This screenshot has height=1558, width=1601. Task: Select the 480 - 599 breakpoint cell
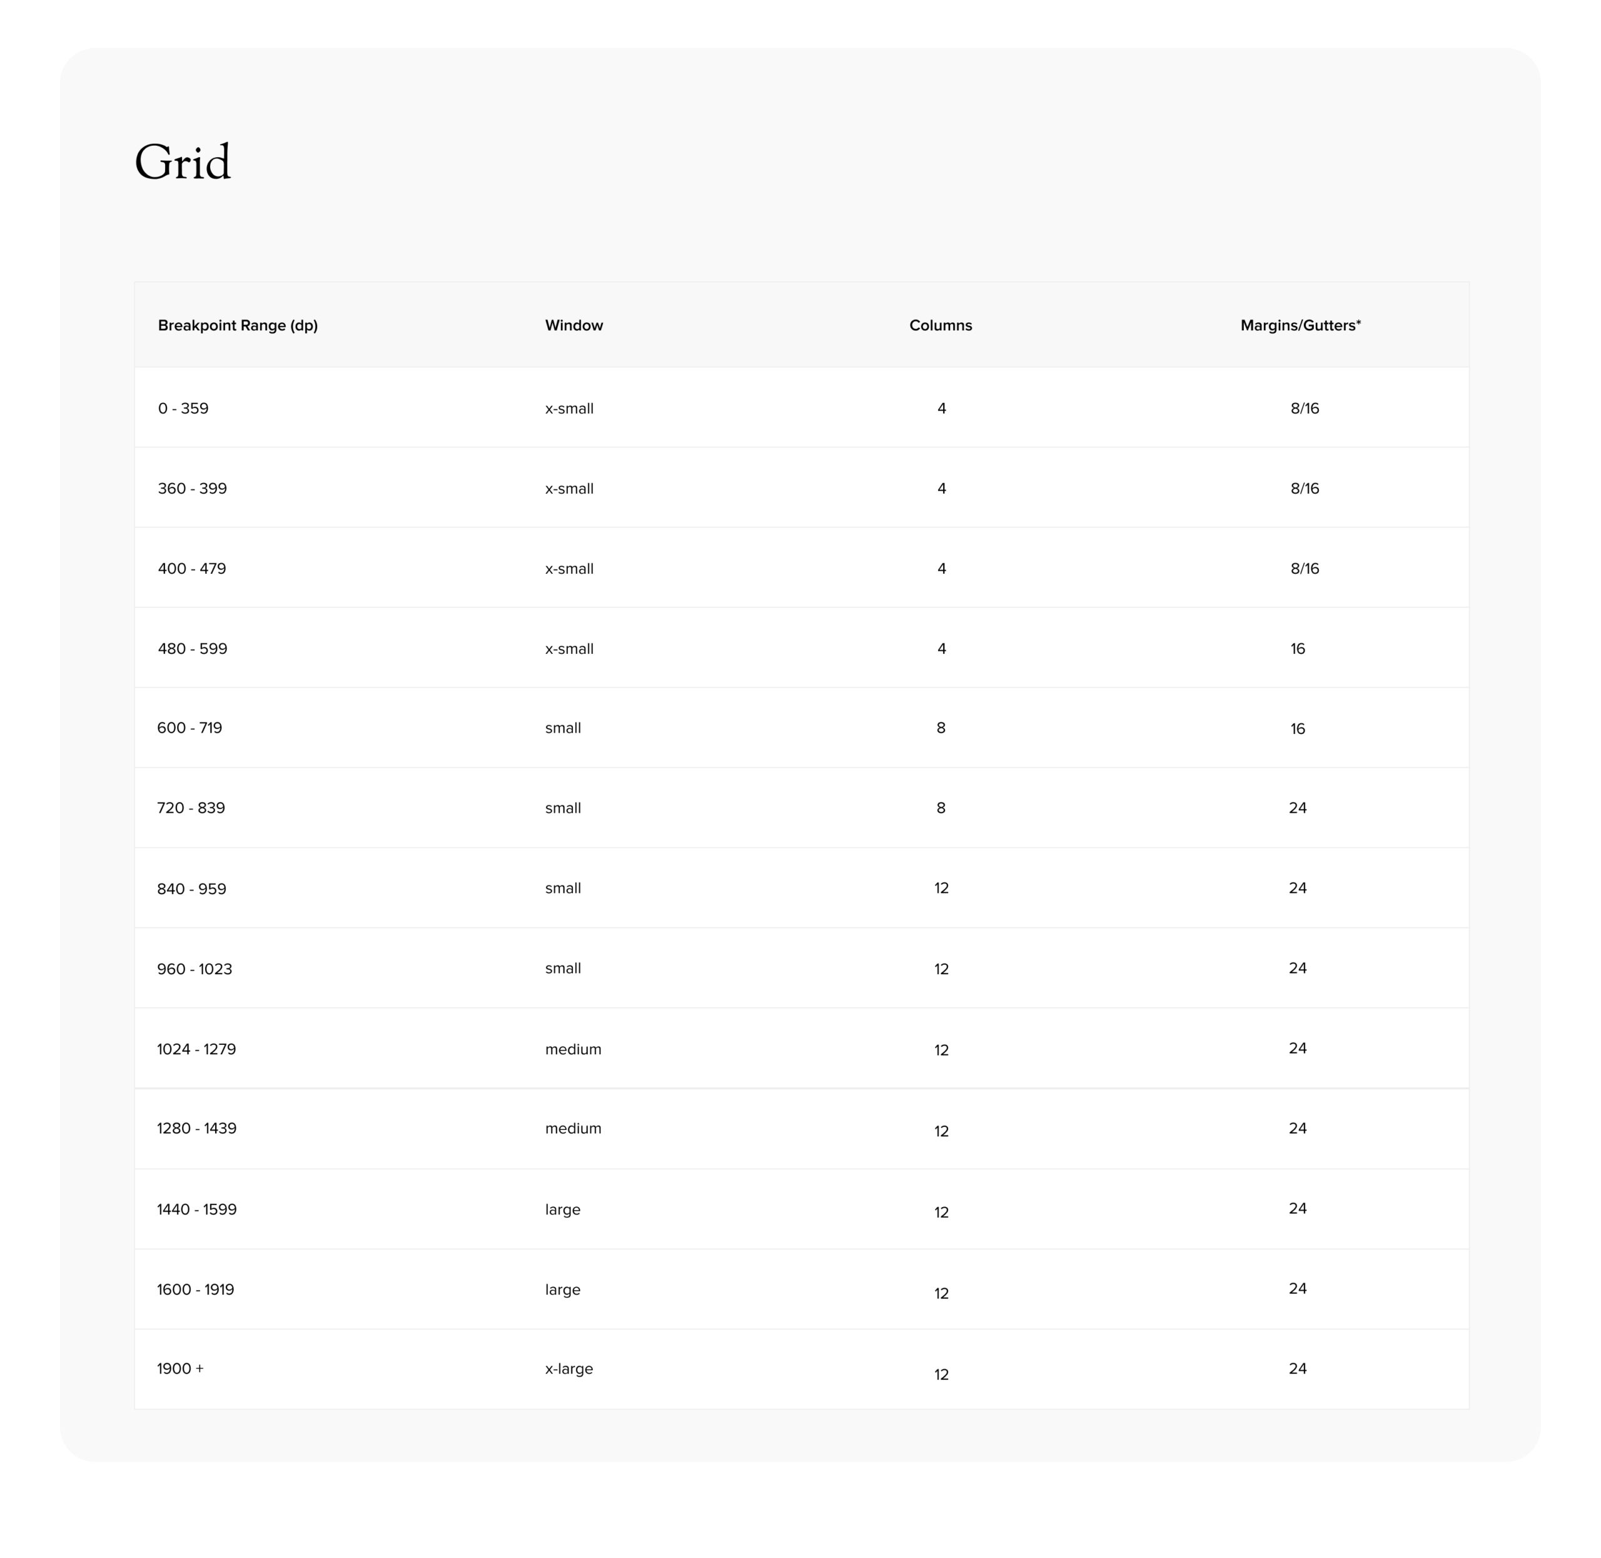(192, 649)
